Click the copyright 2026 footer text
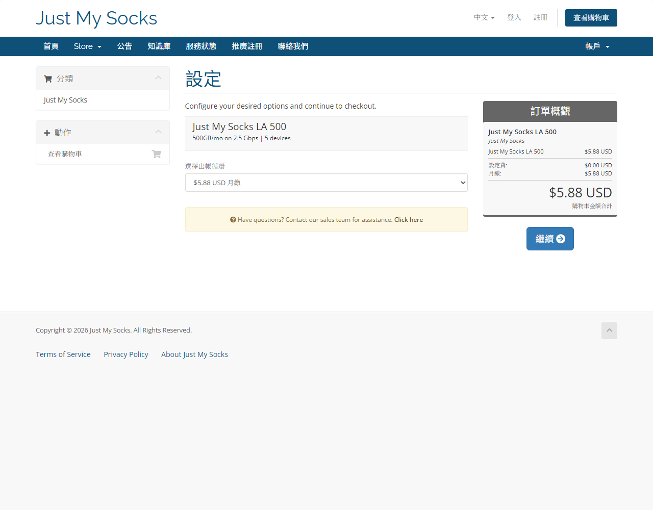 click(114, 330)
